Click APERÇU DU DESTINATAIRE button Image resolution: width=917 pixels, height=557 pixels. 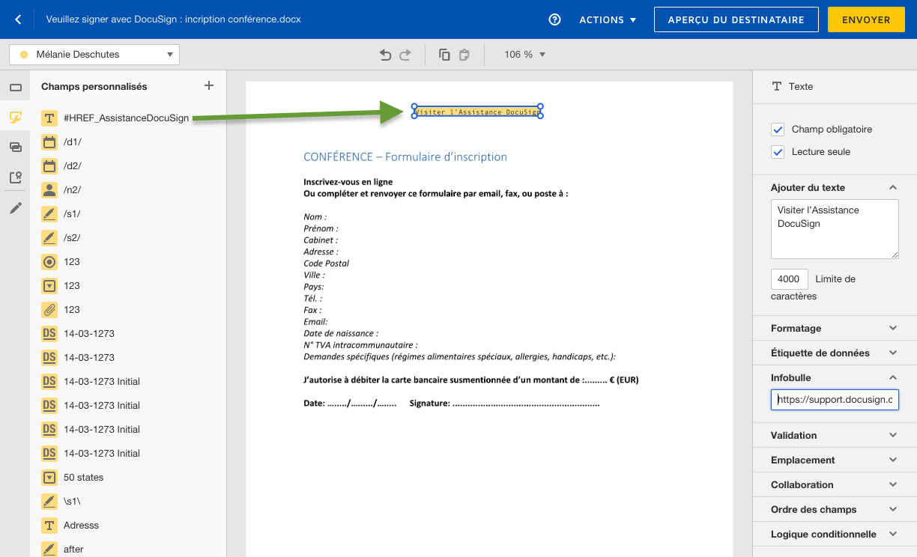(x=736, y=20)
